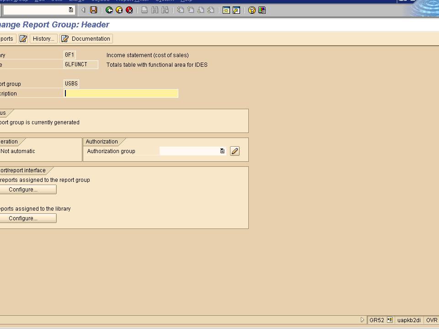Image resolution: width=439 pixels, height=329 pixels.
Task: Click the pencil icon beside Authorization group
Action: coord(235,151)
